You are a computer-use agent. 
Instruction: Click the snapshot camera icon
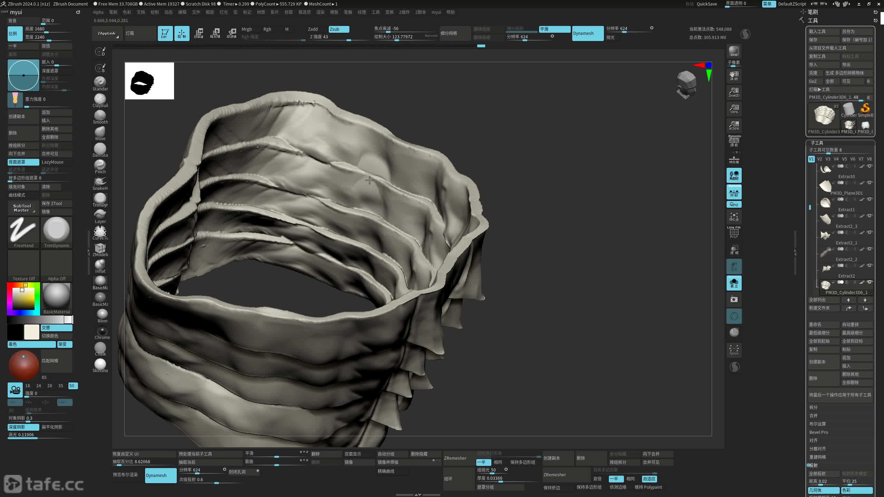pos(734,299)
